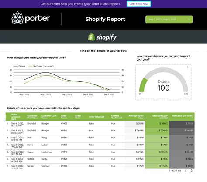
Task: Click pagination text "1 - 100 / 109"
Action: [x=175, y=171]
